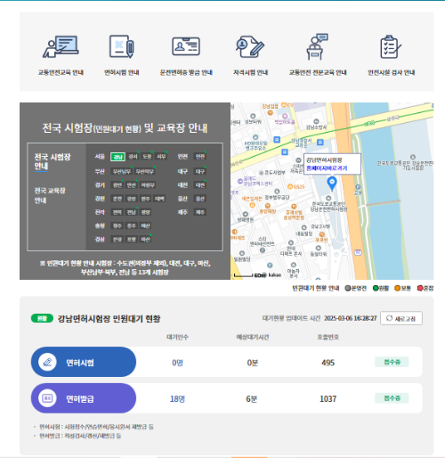Select the 마산 test center under 경상
Screen dimensions: 445x458
pos(145,240)
